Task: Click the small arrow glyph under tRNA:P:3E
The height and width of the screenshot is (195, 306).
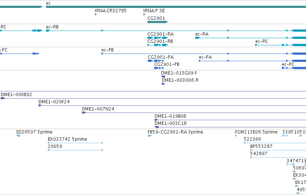Action: point(144,14)
